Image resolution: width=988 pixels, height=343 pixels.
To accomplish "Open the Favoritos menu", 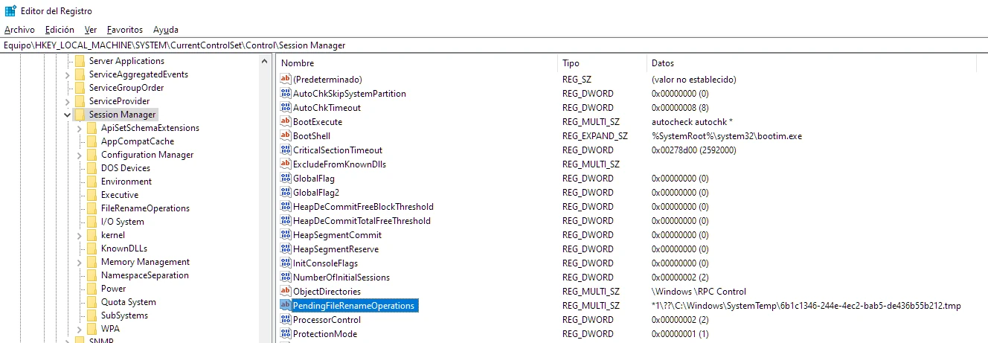I will [124, 30].
